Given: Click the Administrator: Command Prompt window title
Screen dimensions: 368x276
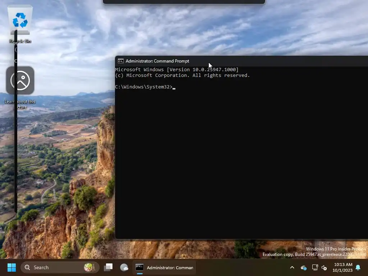Looking at the screenshot, I should point(157,61).
